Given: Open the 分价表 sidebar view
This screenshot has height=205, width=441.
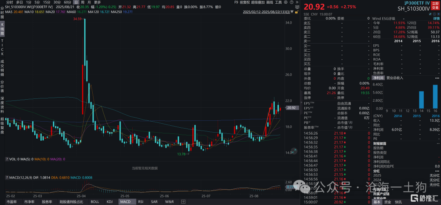Looking at the screenshot, I should click(2, 87).
